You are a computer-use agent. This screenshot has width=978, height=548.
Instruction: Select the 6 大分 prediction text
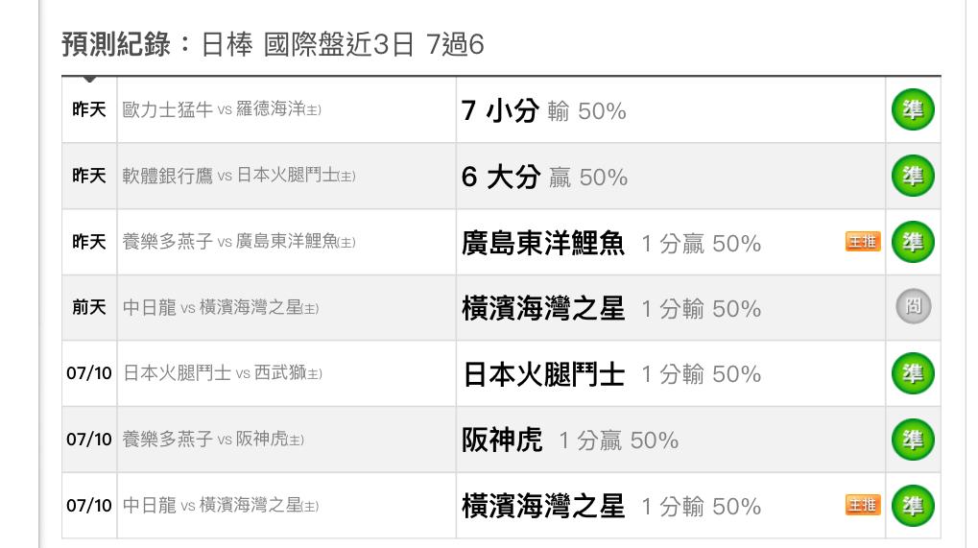(501, 177)
